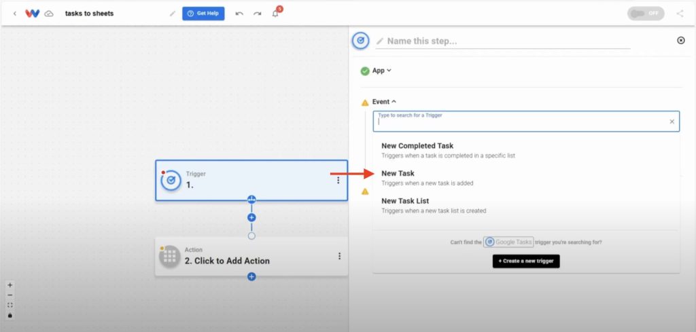Select the New Task trigger
696x332 pixels.
(526, 178)
